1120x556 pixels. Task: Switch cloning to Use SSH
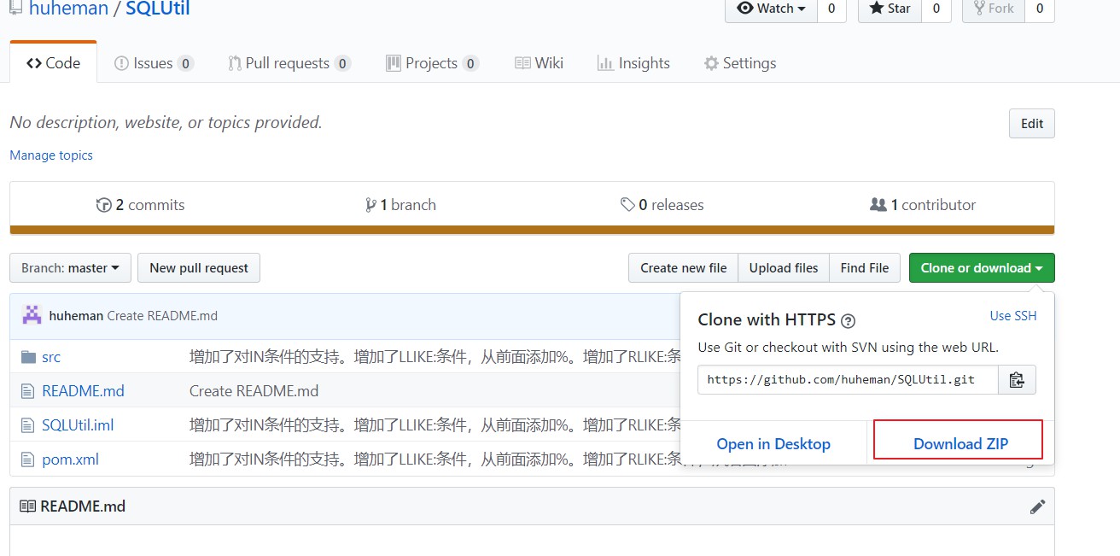1013,316
